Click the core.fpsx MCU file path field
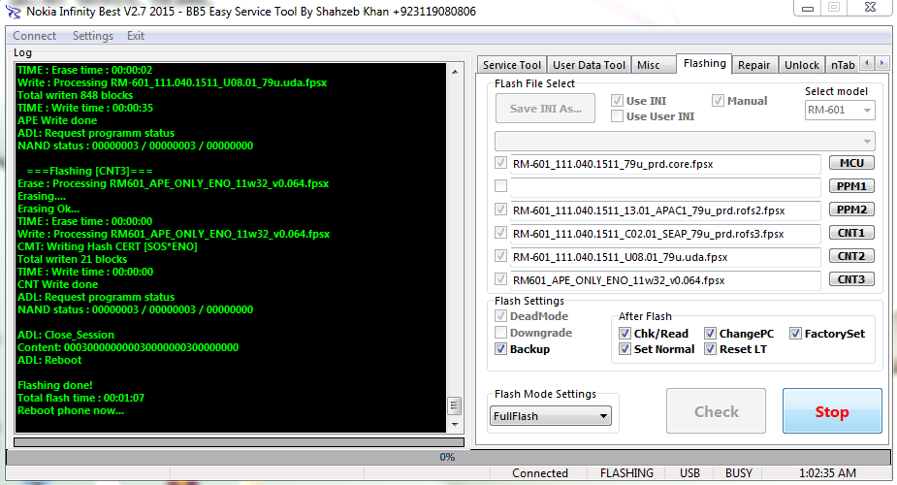Viewport: 897px width, 485px height. (x=664, y=164)
